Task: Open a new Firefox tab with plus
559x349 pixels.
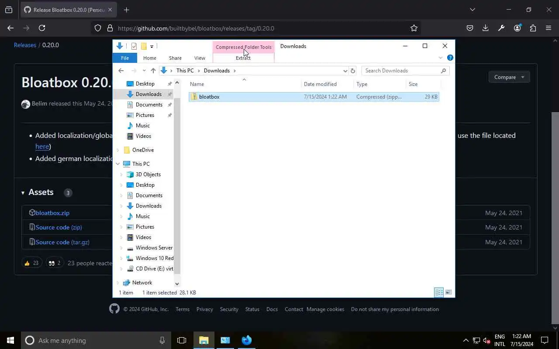Action: pyautogui.click(x=126, y=10)
